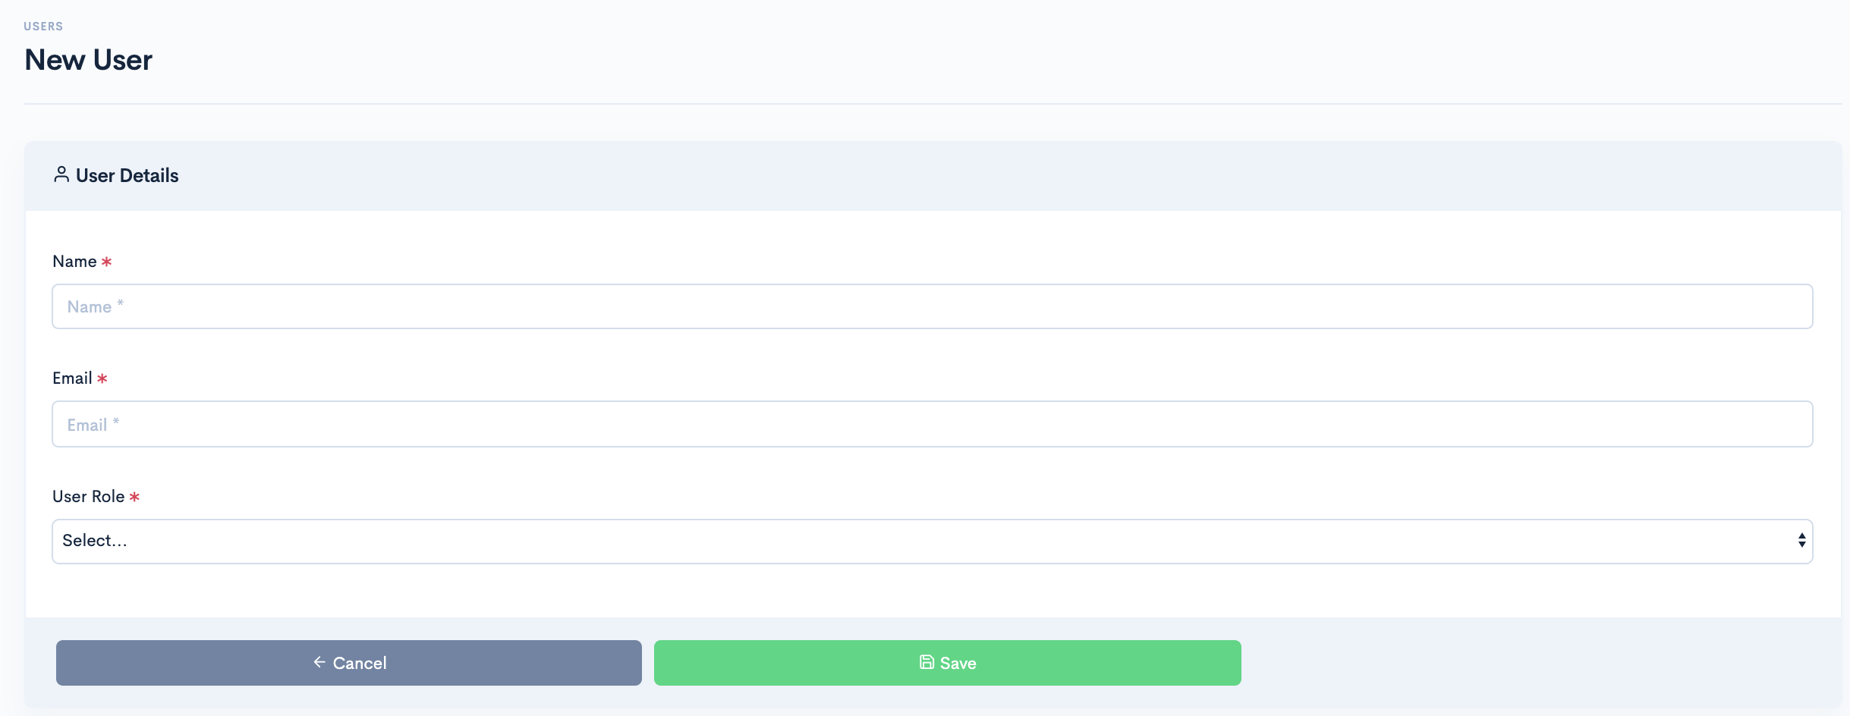
Task: Save the new user
Action: (948, 663)
